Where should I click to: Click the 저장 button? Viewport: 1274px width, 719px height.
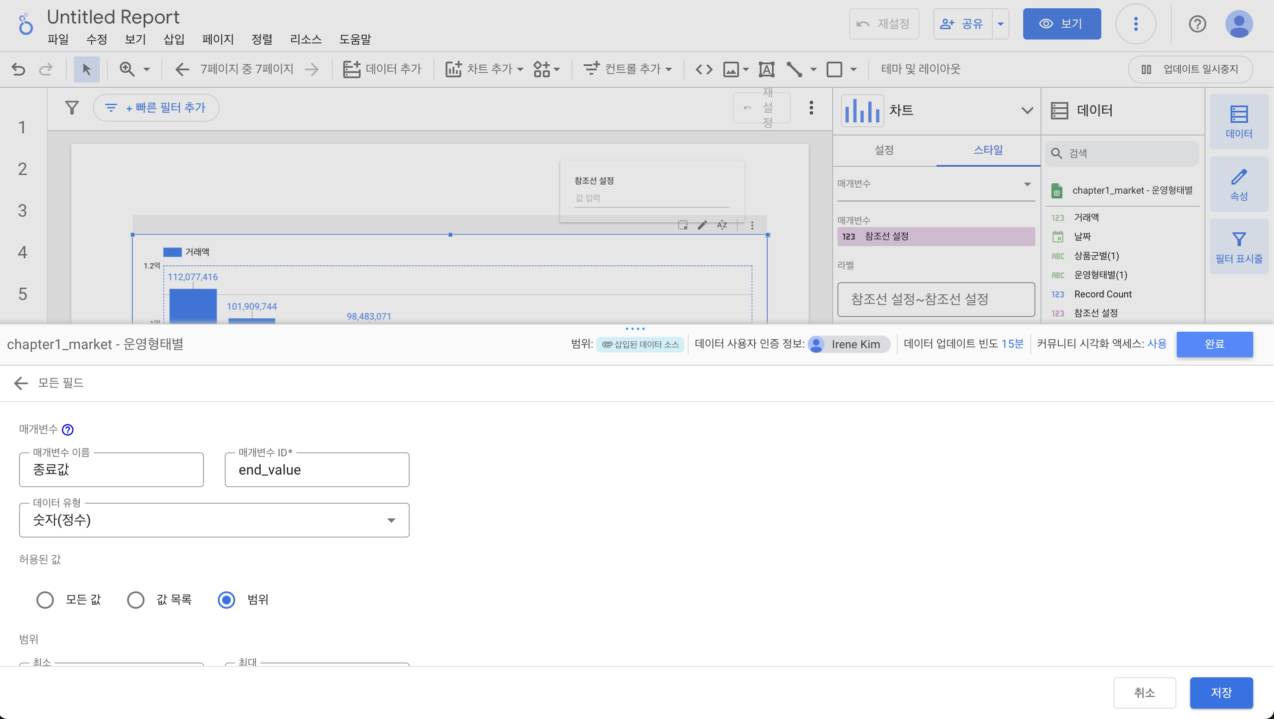click(x=1221, y=692)
